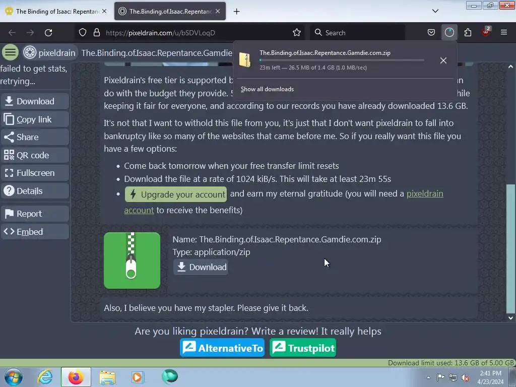Reload the current page
Screen dimensions: 516x387
coord(48,33)
